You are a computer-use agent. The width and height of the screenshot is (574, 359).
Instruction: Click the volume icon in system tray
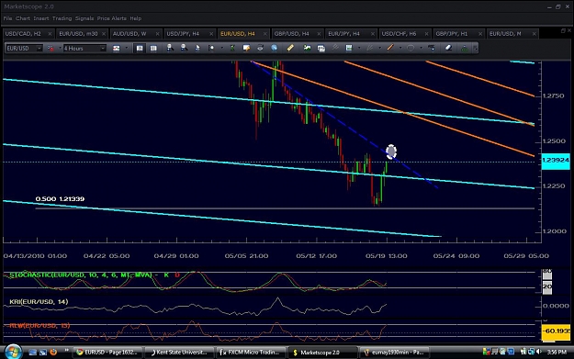(538, 352)
